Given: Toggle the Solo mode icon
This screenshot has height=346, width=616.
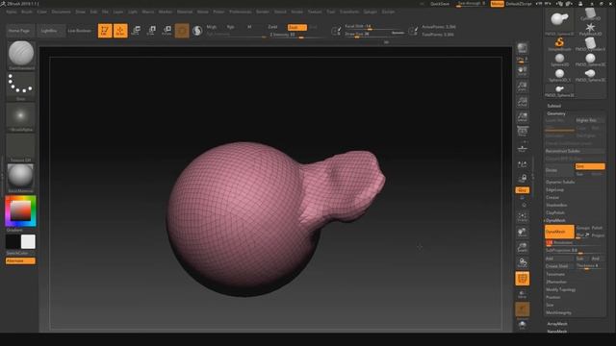Looking at the screenshot, I should [x=522, y=325].
